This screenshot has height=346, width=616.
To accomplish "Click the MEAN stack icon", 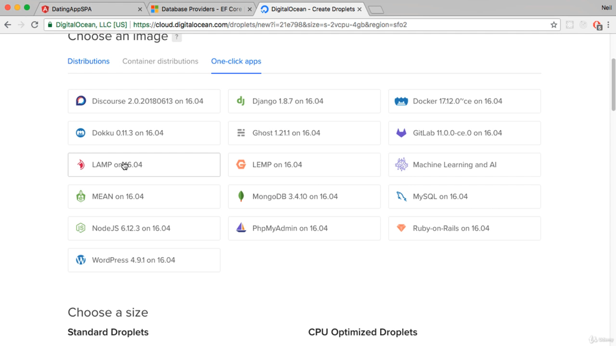I will tap(81, 196).
